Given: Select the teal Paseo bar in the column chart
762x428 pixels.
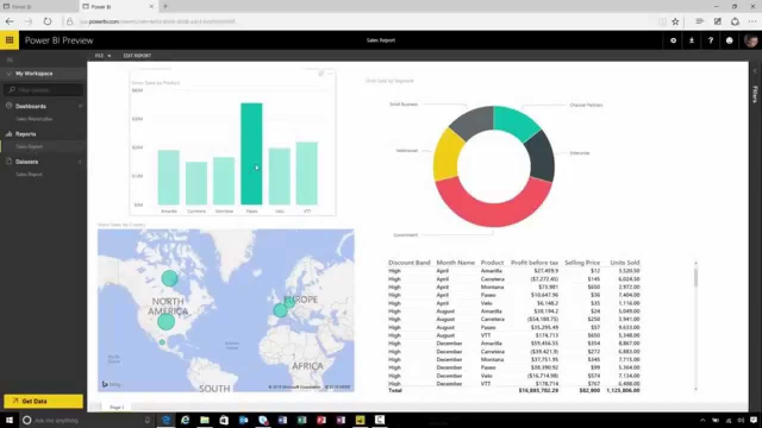Looking at the screenshot, I should click(252, 155).
